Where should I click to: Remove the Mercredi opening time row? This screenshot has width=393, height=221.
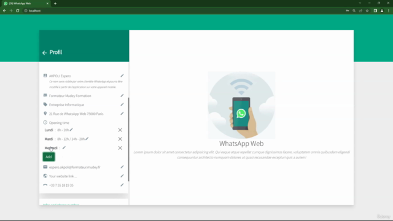click(x=120, y=148)
